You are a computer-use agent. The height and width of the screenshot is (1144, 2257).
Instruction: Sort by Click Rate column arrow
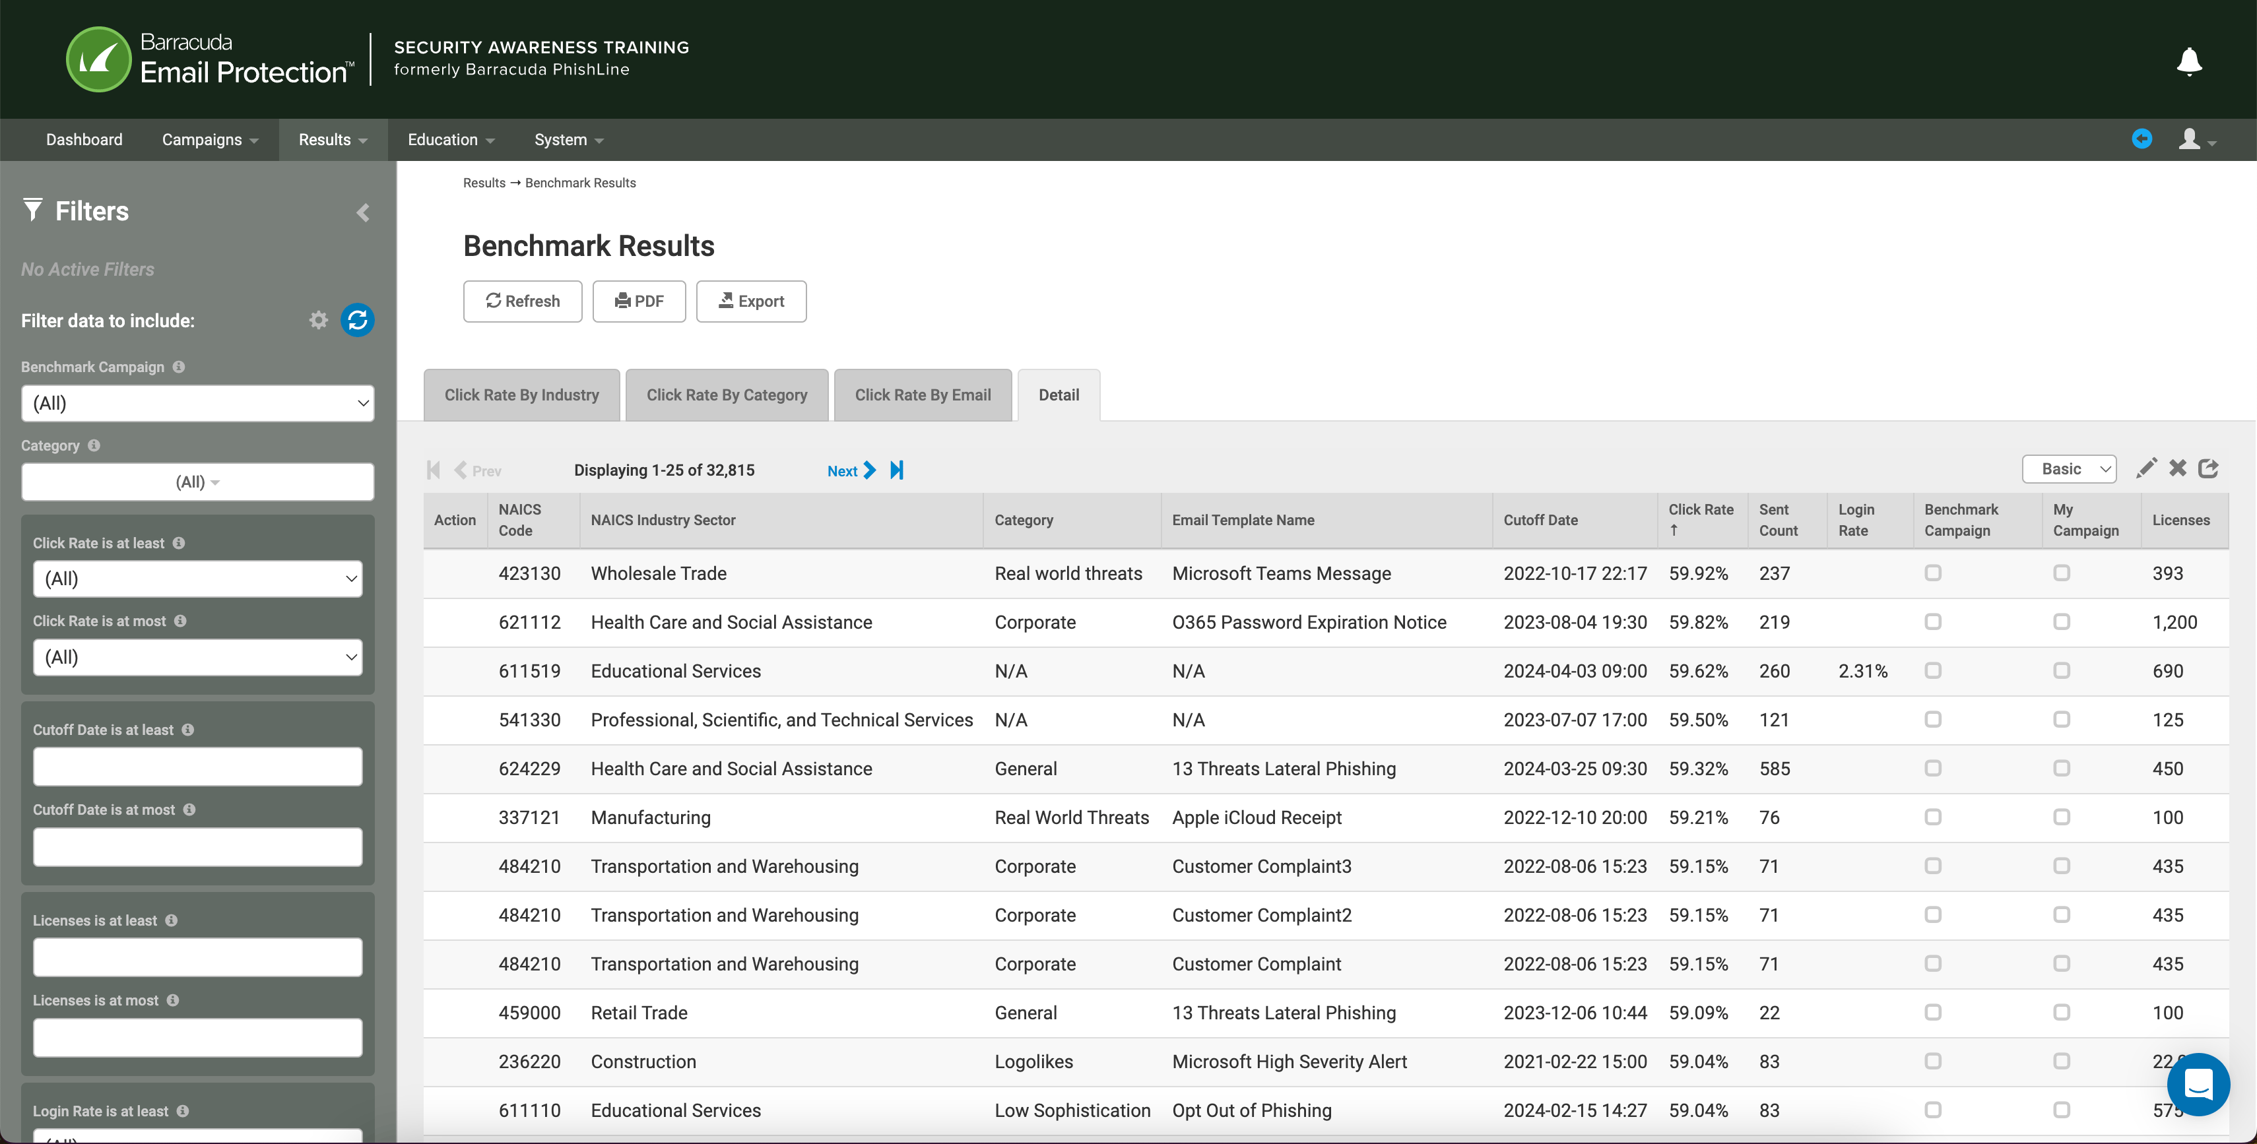click(x=1674, y=529)
